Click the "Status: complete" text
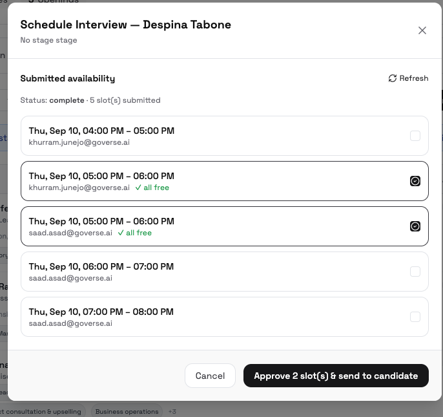This screenshot has width=443, height=417. (x=52, y=100)
